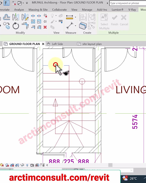146x183 pixels.
Task: Expand the Measure tool dropdown arrow
Action: click(x=76, y=17)
